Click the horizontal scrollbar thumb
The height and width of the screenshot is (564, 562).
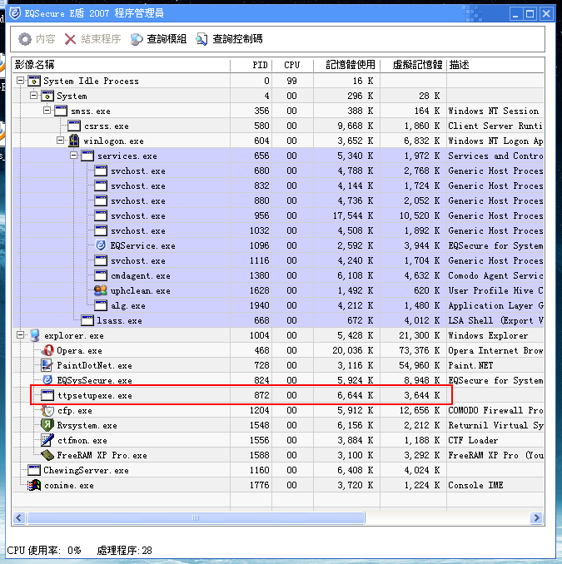pyautogui.click(x=196, y=518)
